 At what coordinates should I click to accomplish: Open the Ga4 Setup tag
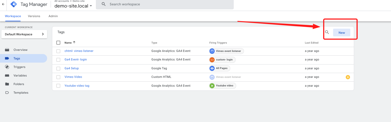[72, 68]
